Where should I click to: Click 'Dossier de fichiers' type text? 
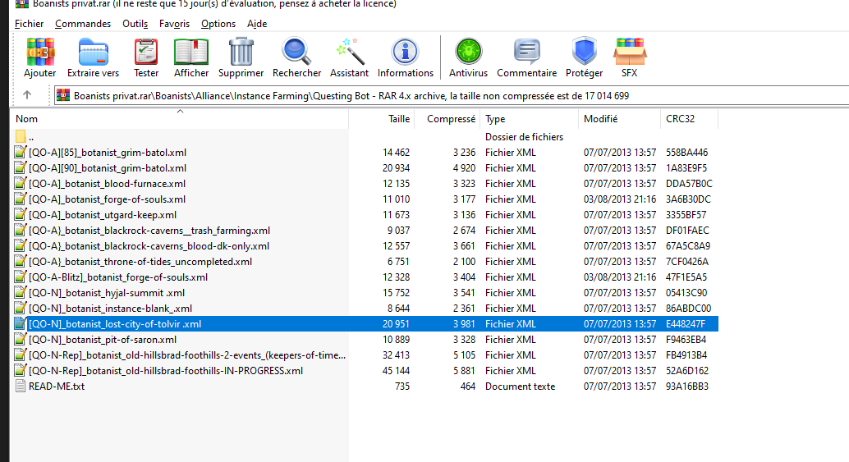[524, 137]
